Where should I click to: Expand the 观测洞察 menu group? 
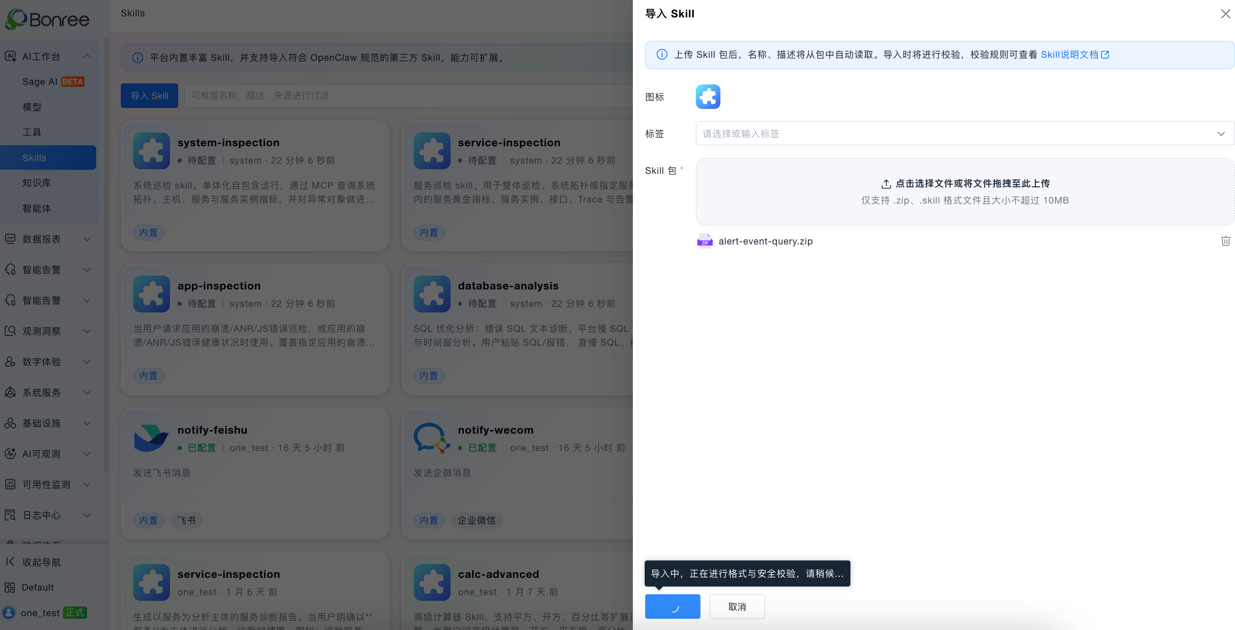50,331
